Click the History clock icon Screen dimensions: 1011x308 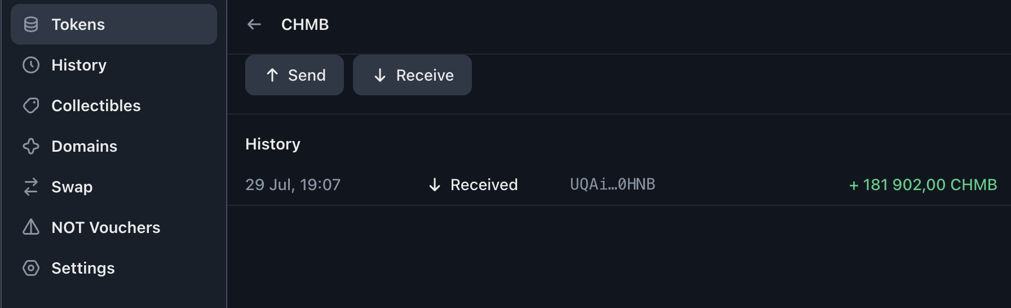pos(31,65)
